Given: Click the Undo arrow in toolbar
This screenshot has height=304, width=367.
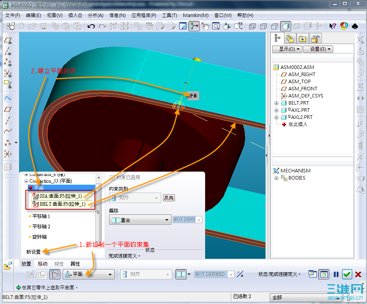Looking at the screenshot, I should coord(91,26).
